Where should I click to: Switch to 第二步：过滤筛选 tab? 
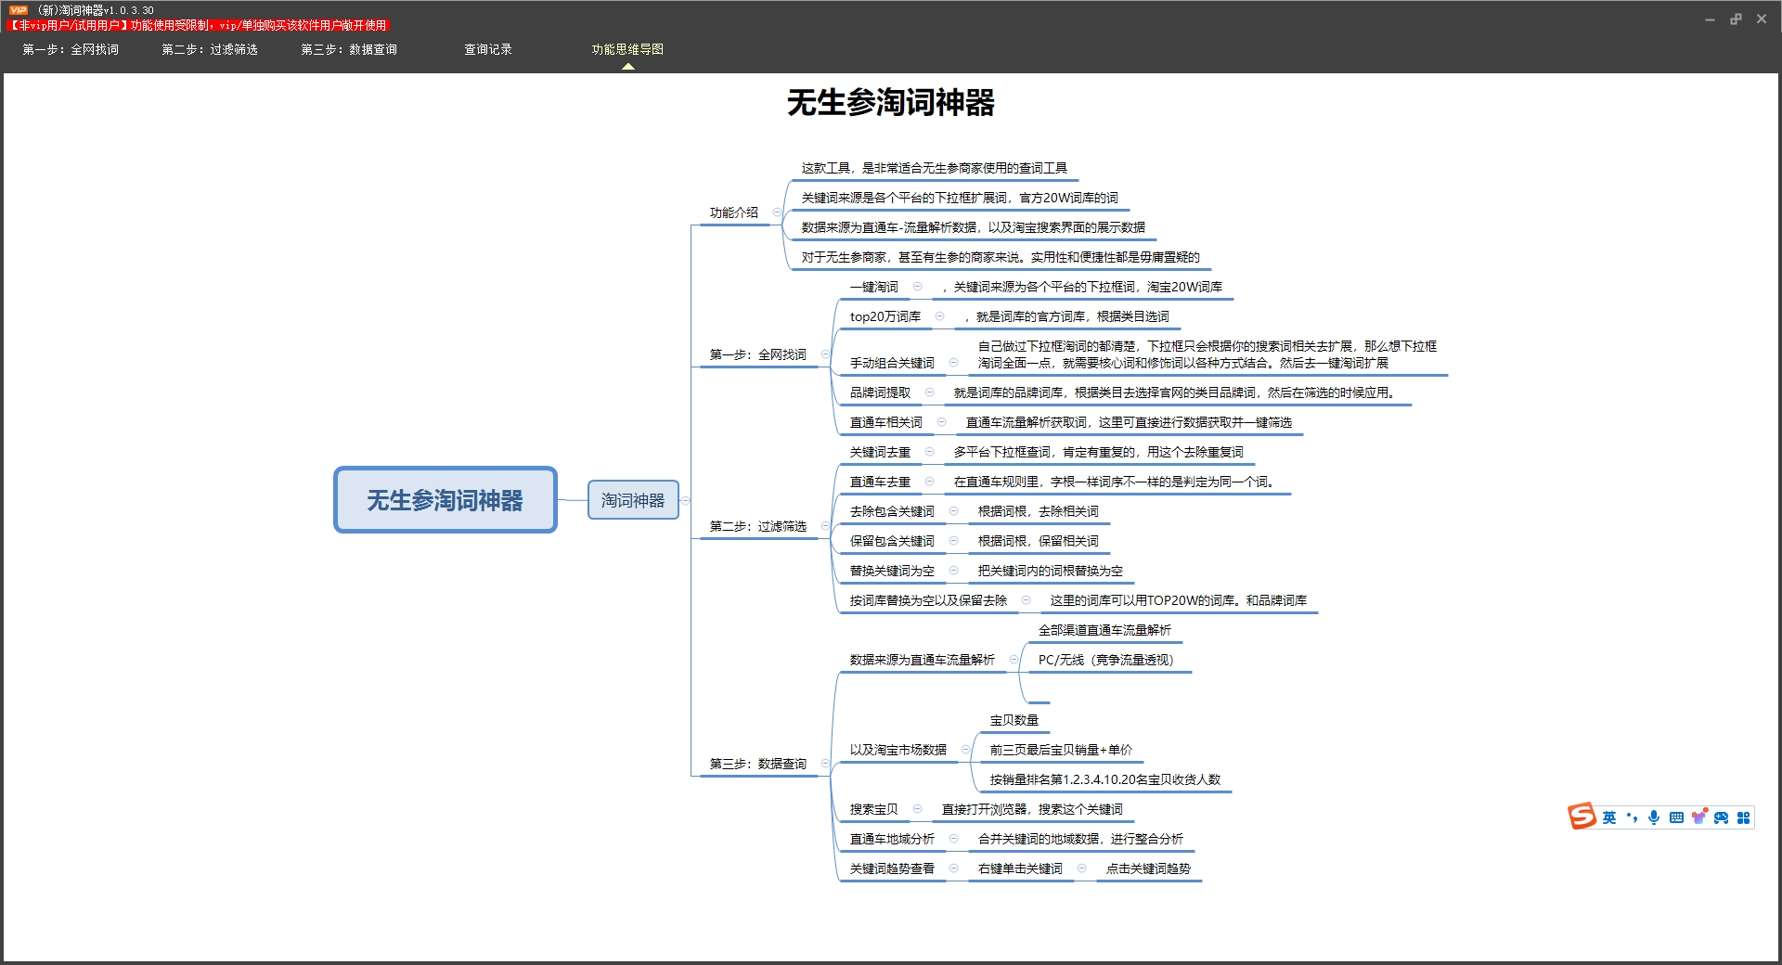point(210,49)
